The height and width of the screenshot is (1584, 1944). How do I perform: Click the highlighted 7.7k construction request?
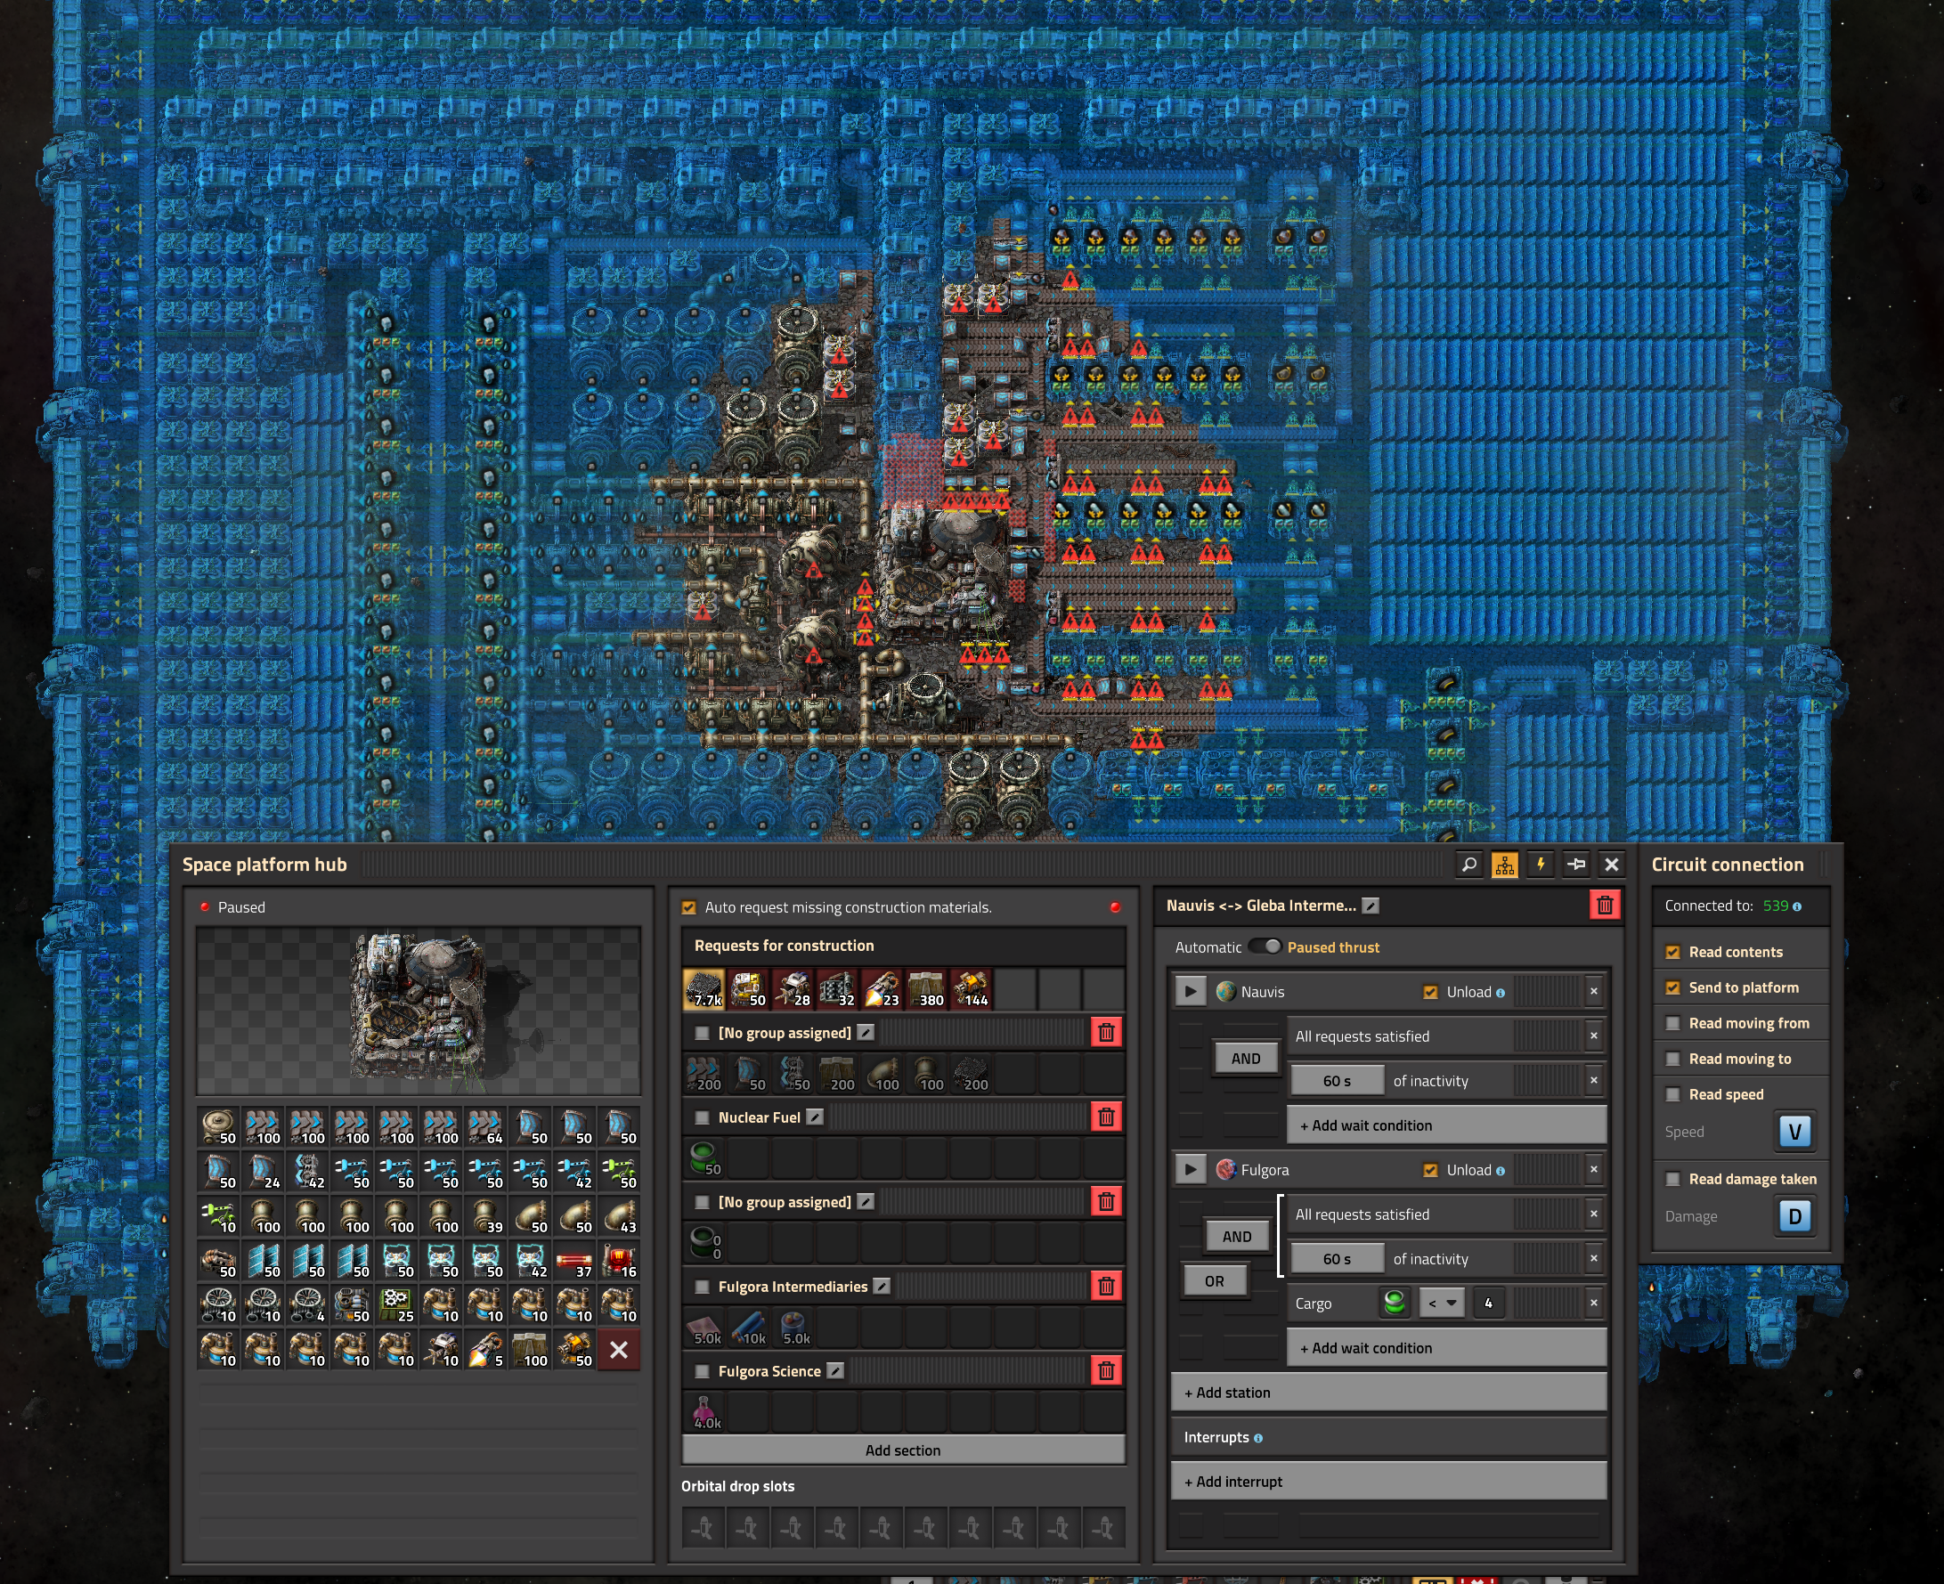704,989
